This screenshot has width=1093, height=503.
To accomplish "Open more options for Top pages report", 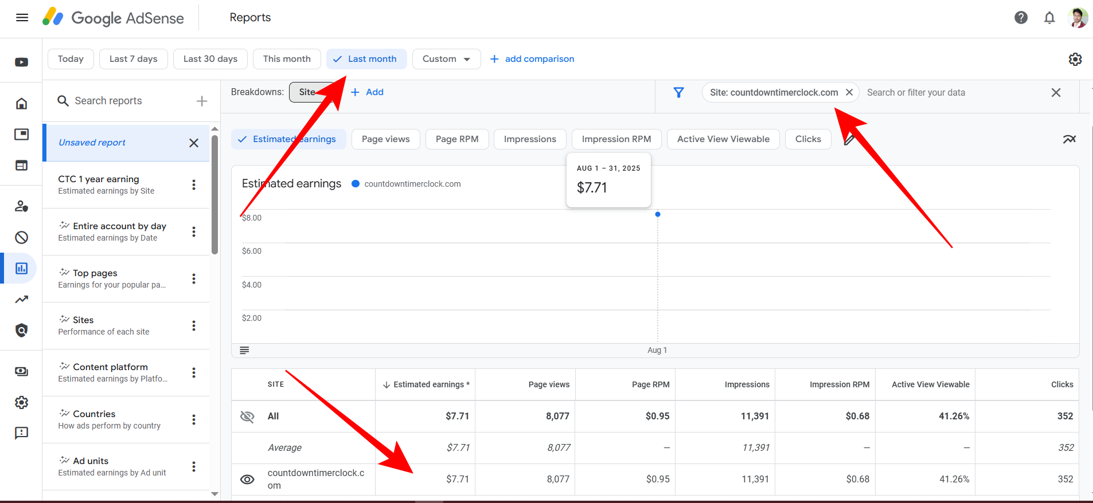I will [194, 278].
